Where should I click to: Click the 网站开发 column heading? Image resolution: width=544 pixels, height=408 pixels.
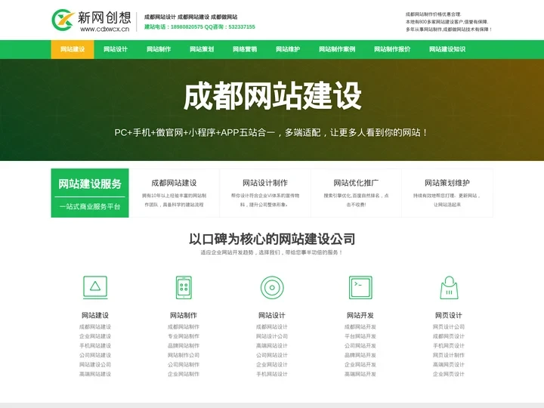(x=360, y=315)
